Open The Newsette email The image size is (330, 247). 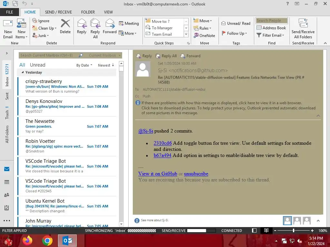[x=67, y=126]
